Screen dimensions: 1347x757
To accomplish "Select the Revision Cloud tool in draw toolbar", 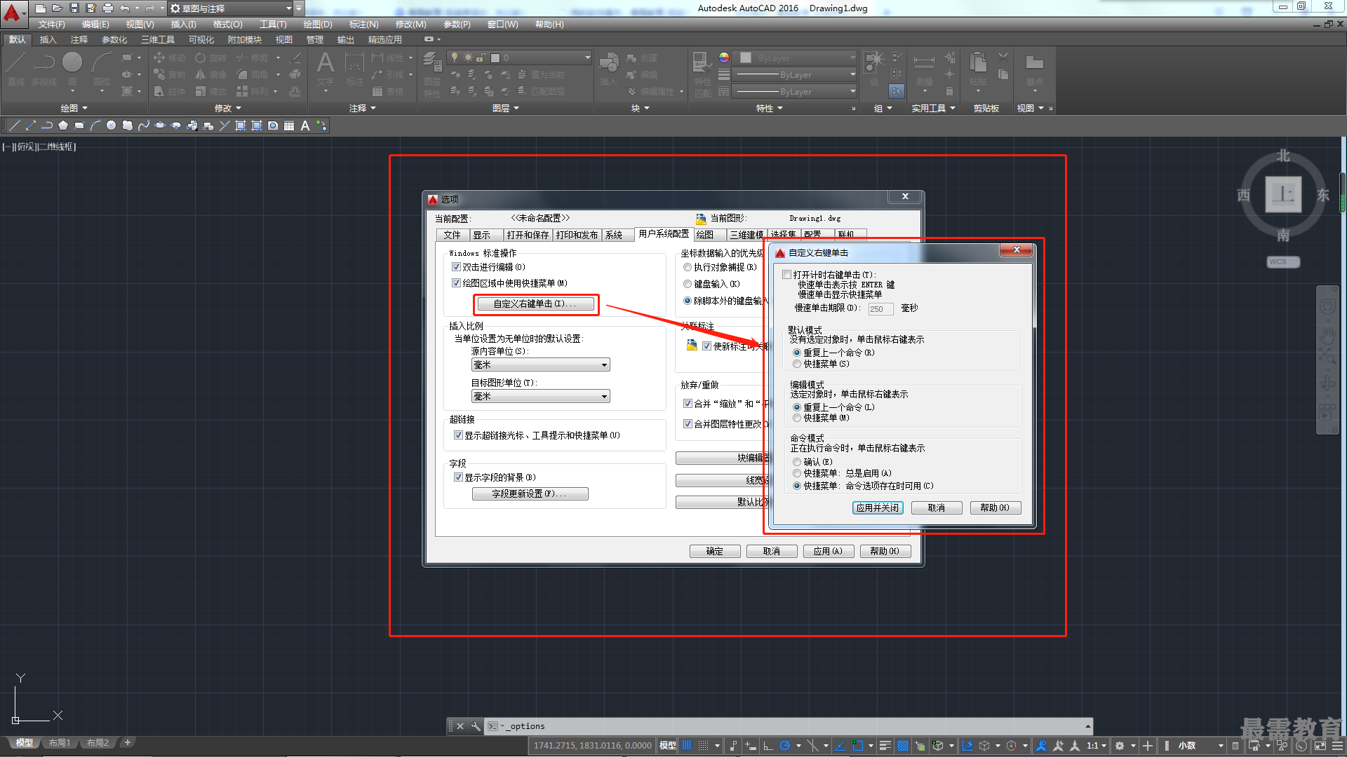I will click(x=128, y=125).
